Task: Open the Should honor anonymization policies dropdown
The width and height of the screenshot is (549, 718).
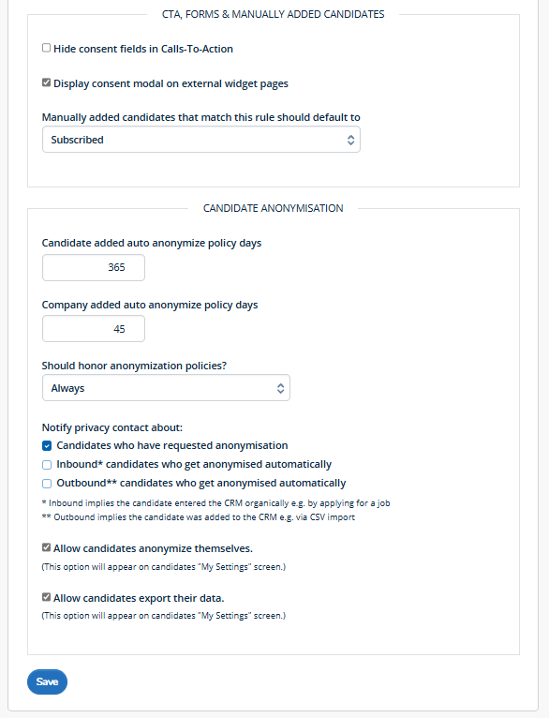Action: point(166,388)
